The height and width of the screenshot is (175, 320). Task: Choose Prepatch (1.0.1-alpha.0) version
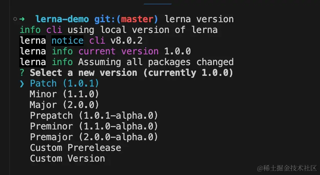tap(94, 116)
